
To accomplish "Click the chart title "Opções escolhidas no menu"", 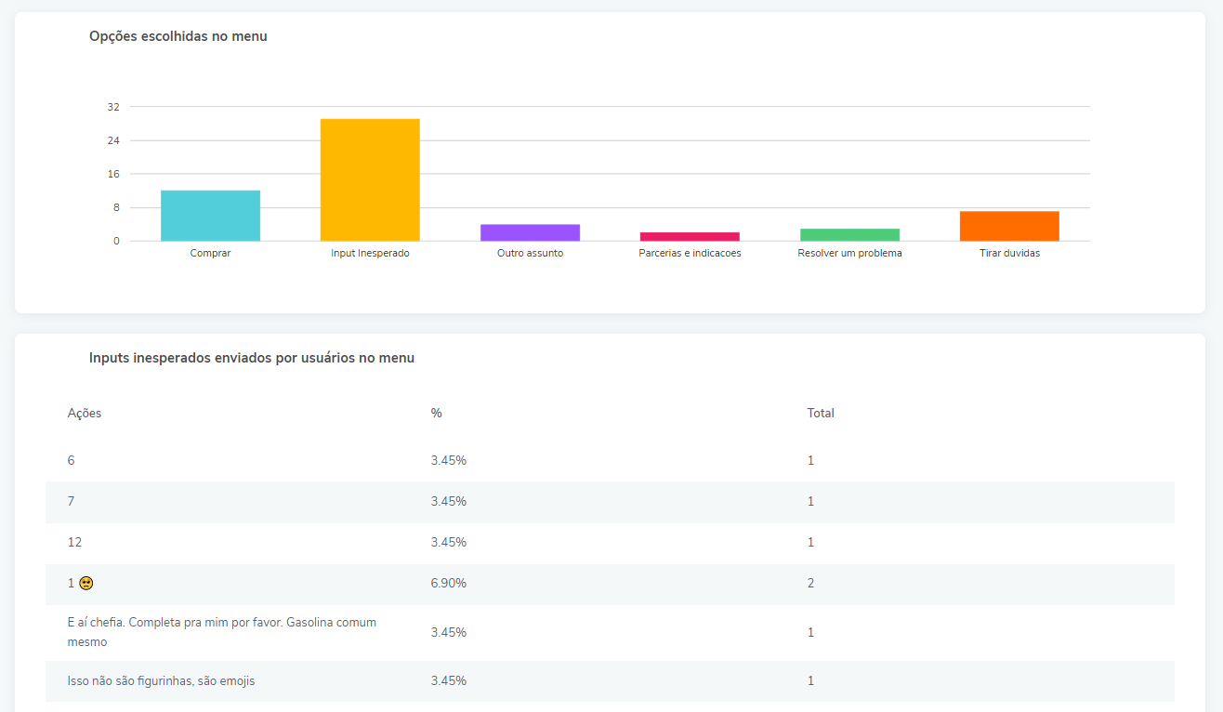I will (178, 36).
